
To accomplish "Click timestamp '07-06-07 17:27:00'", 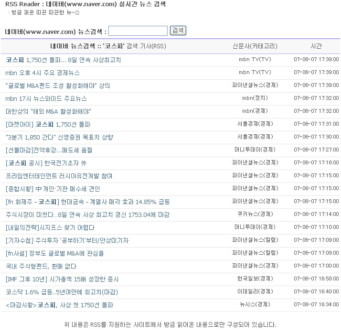I will [316, 150].
